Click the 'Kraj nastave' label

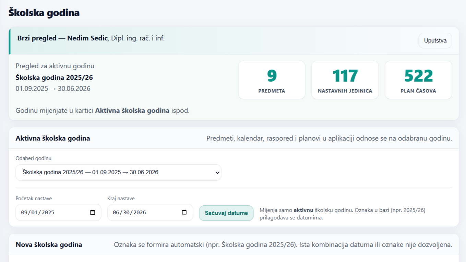(x=121, y=199)
